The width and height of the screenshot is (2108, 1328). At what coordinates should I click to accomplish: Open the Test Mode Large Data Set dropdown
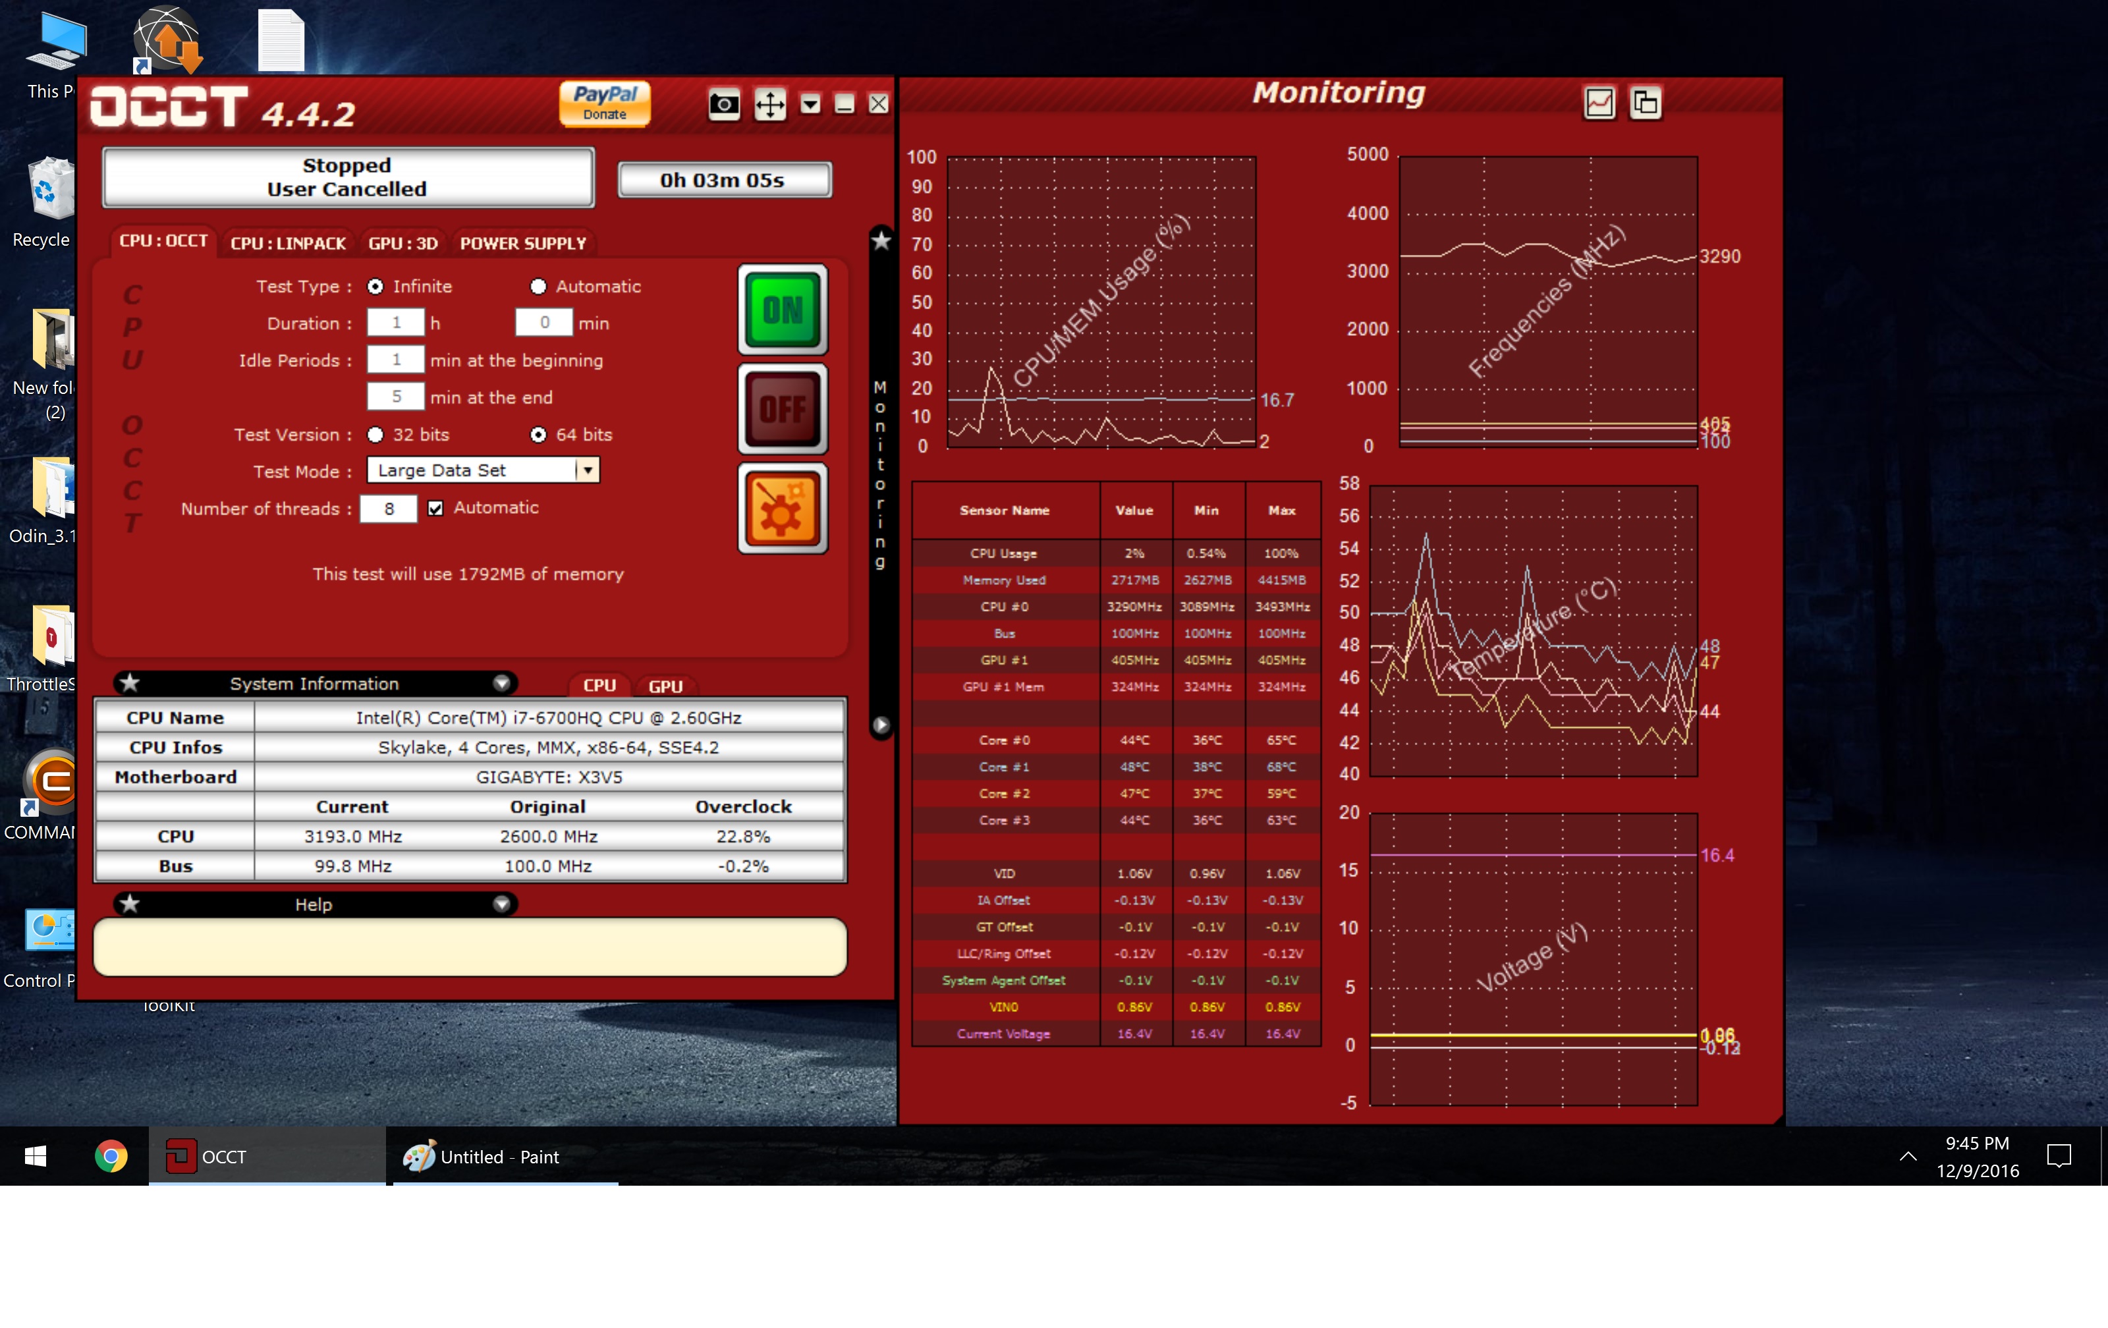[484, 470]
